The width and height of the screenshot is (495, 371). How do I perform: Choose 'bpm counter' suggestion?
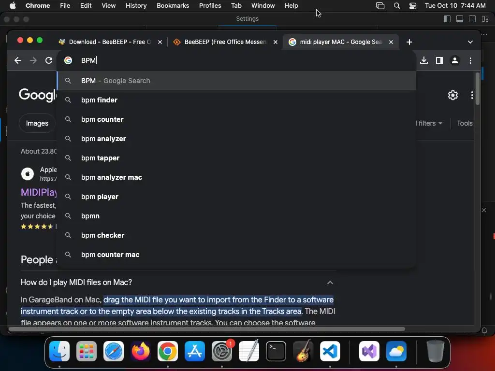point(236,119)
